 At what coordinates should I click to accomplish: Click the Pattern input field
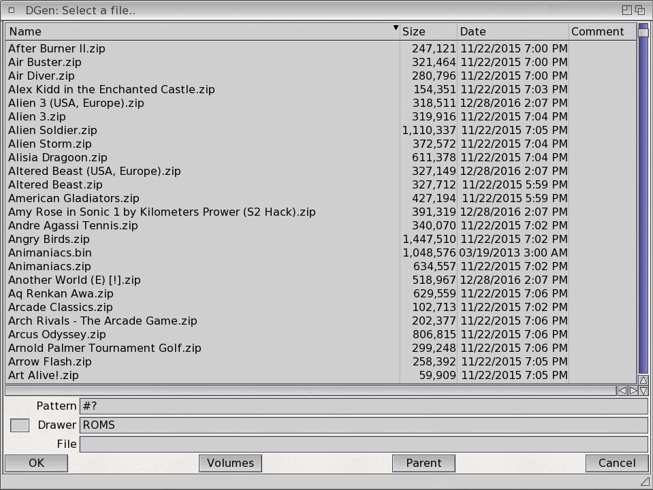click(x=364, y=406)
